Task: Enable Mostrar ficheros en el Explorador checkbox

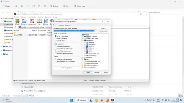Action: 55,62
